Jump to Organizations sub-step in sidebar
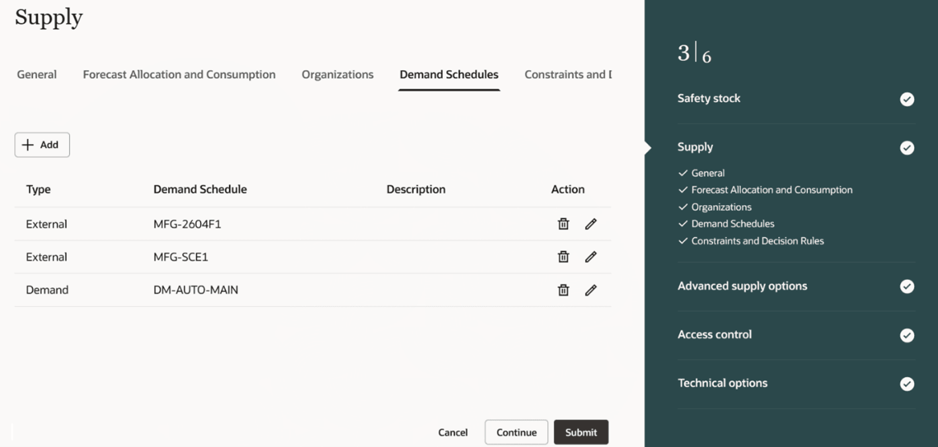This screenshot has width=938, height=447. pos(721,207)
